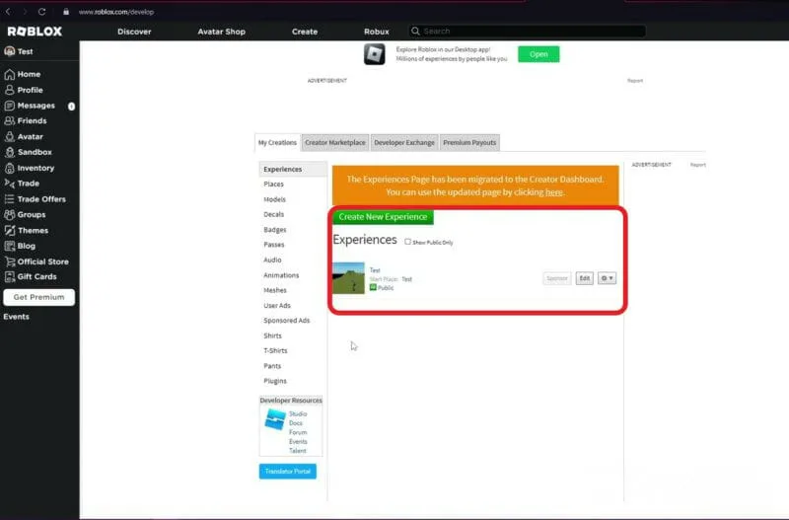Click the Create New Experience button
789x520 pixels.
(383, 217)
